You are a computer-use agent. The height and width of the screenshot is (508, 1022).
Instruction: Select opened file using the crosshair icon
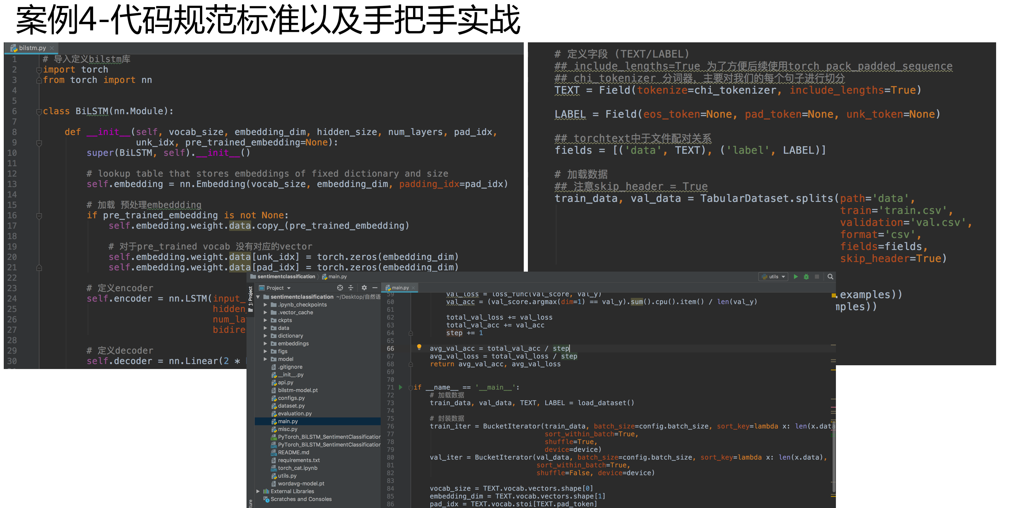pos(340,288)
